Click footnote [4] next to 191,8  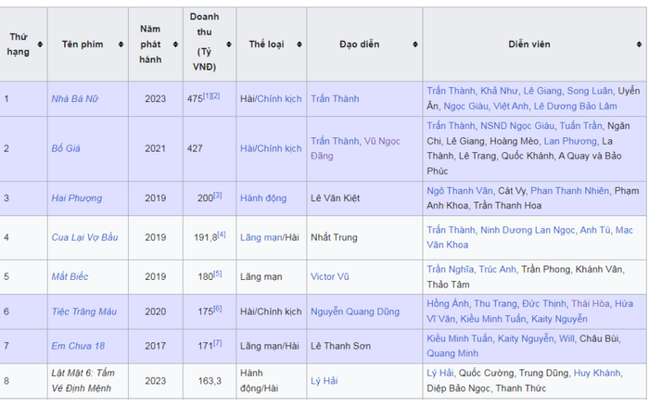pos(222,235)
